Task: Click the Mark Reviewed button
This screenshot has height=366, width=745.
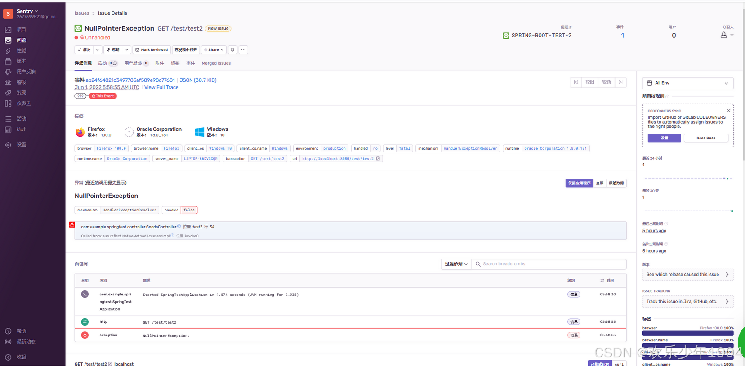Action: tap(152, 50)
